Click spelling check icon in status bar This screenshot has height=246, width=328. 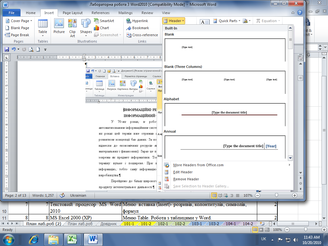pos(62,195)
